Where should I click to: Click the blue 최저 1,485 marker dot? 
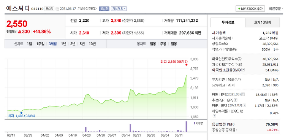coord(21,113)
